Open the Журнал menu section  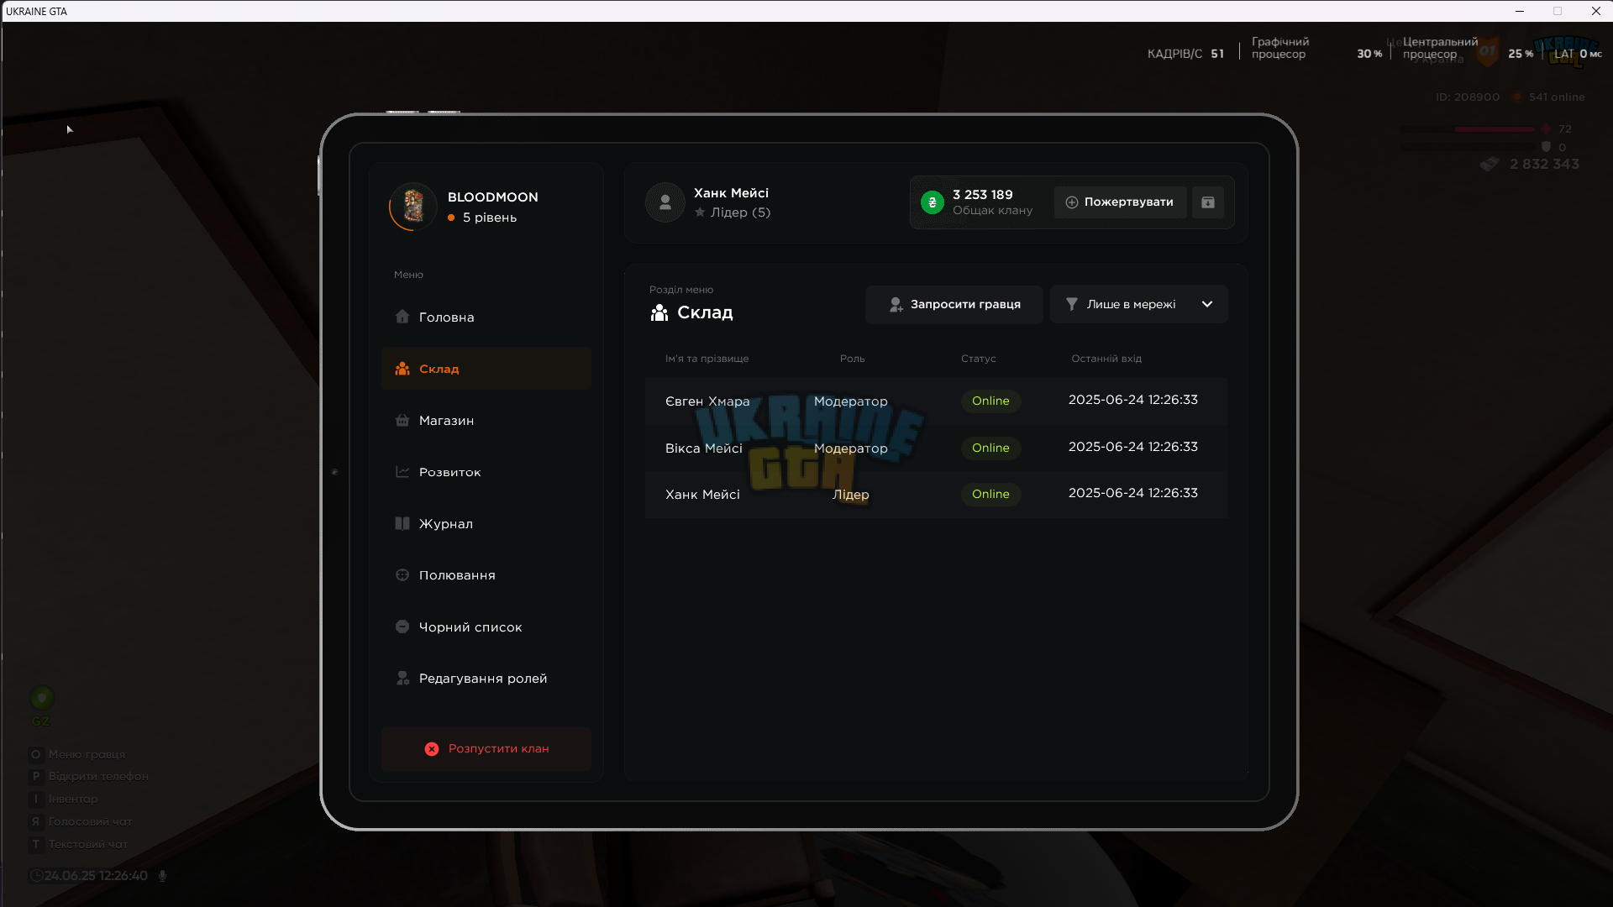[486, 523]
